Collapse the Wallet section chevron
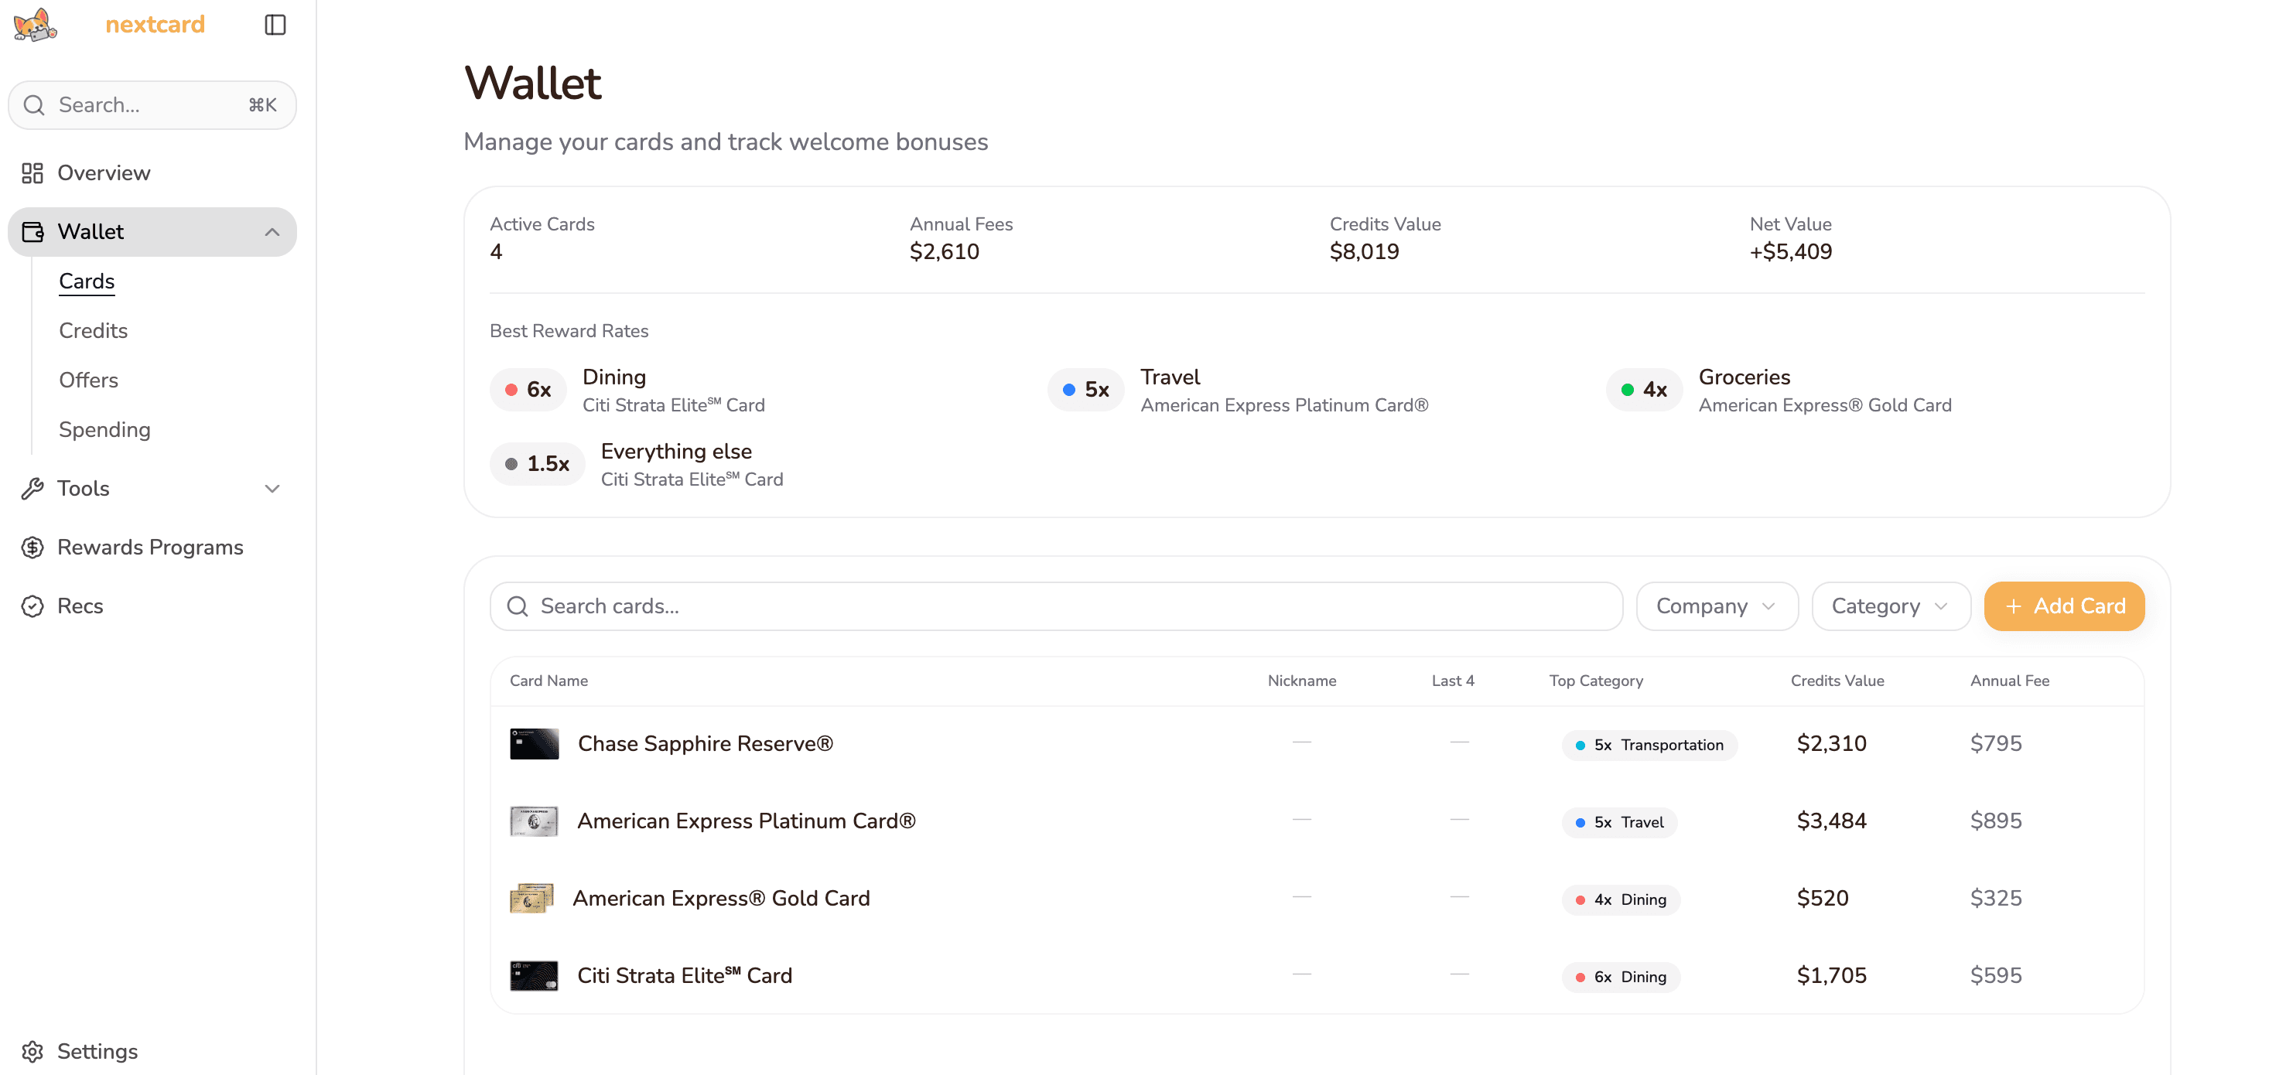The height and width of the screenshot is (1075, 2293). pos(272,231)
